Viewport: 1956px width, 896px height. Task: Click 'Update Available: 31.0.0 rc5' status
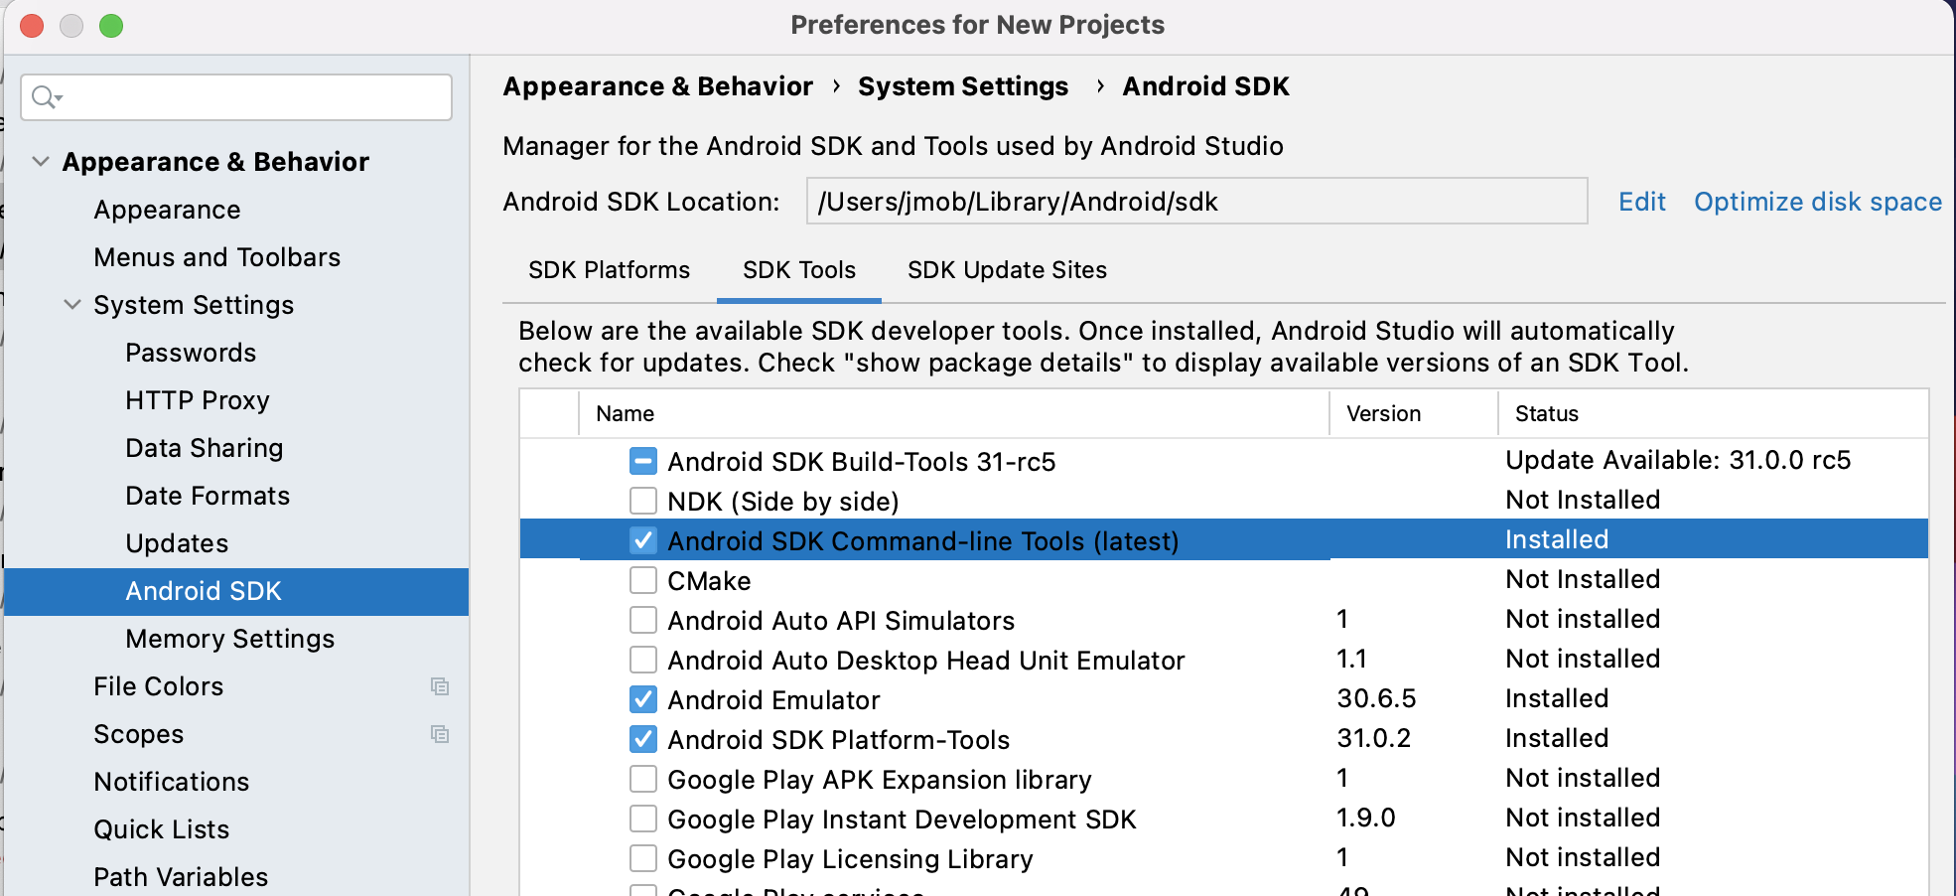pos(1678,460)
